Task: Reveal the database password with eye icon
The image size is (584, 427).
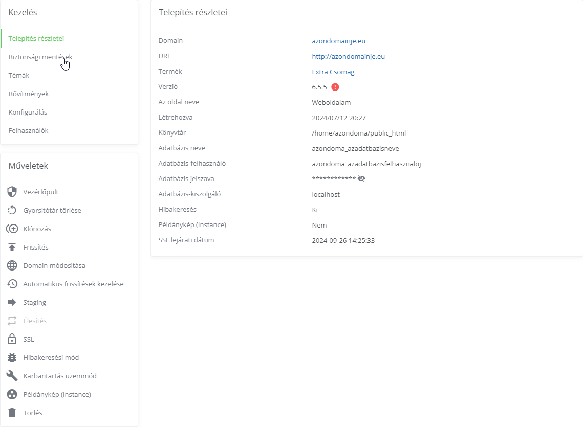Action: coord(361,179)
